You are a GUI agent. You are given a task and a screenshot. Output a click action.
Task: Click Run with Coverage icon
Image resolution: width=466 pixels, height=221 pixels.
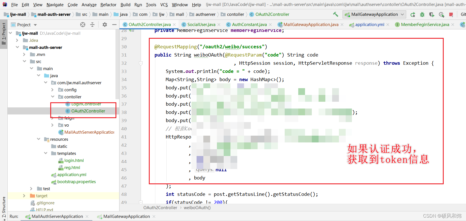tap(432, 14)
